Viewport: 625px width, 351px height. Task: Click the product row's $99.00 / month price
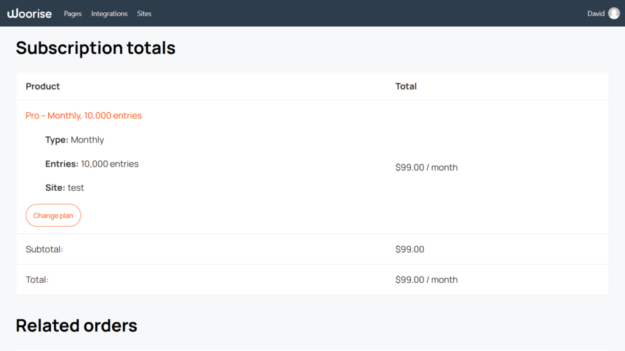(426, 168)
